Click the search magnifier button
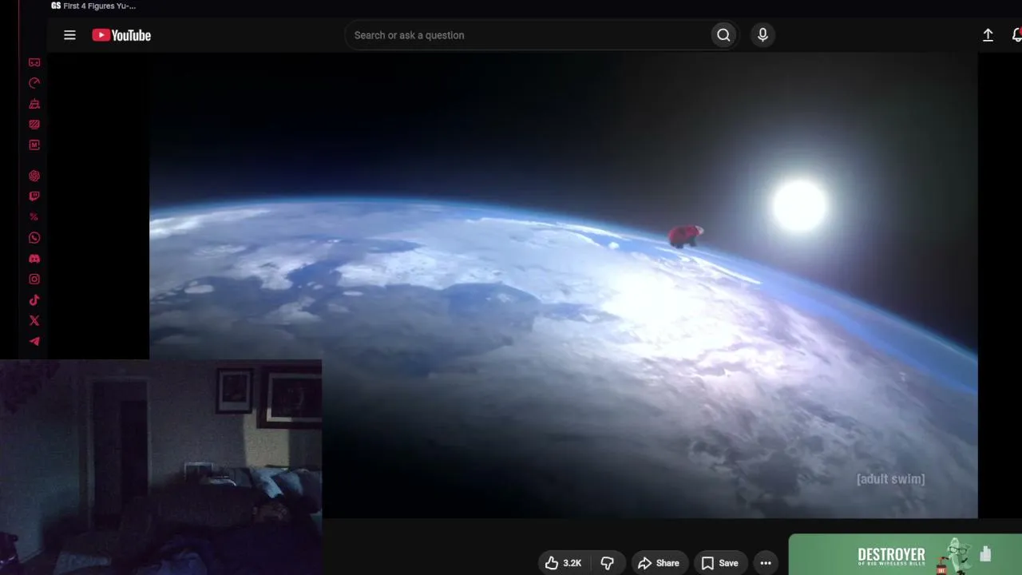 (x=723, y=35)
